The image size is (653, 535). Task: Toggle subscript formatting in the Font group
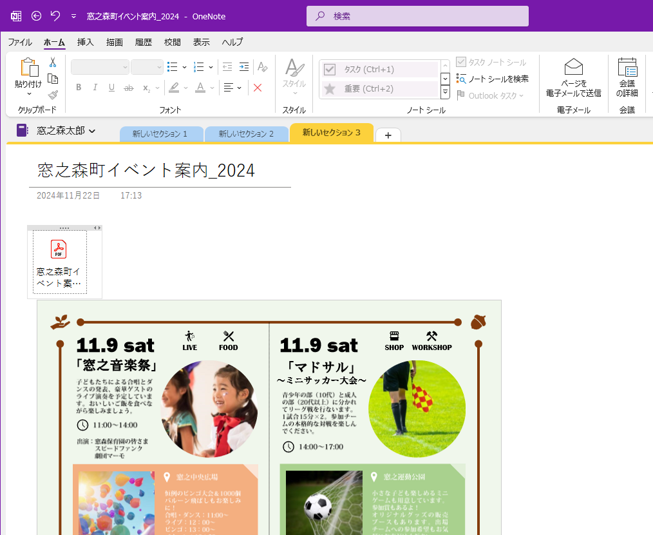pos(147,89)
